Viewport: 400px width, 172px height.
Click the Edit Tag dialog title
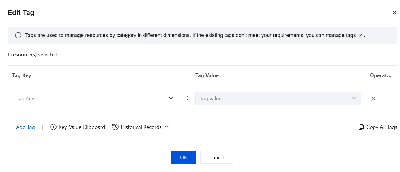pyautogui.click(x=21, y=13)
